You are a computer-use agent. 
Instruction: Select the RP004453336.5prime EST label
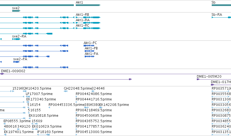coord(67,105)
